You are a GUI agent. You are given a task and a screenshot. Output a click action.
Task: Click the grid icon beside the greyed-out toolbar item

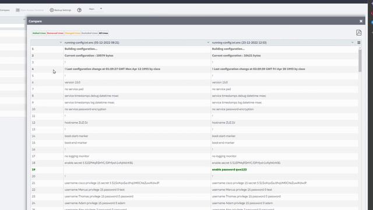tap(17, 10)
